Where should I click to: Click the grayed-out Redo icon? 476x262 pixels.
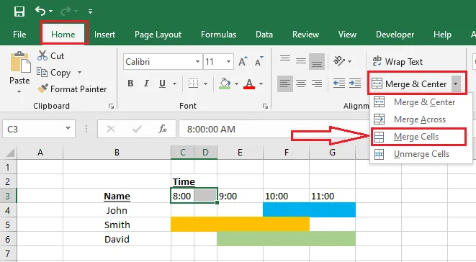pyautogui.click(x=66, y=12)
